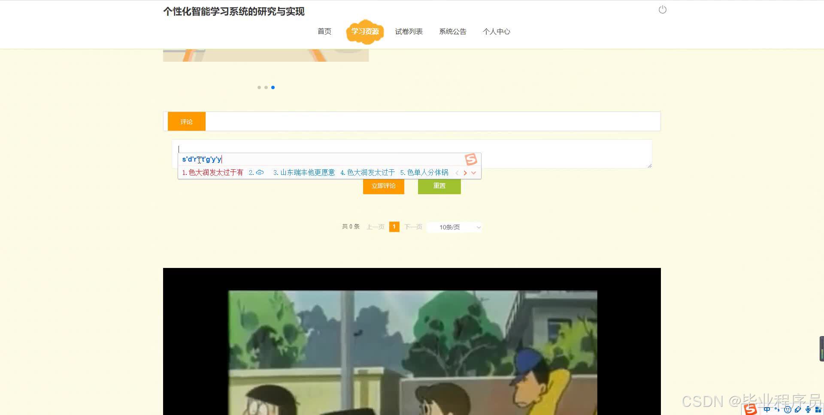Open the IME toolbox grid icon
This screenshot has width=824, height=415.
tap(818, 409)
